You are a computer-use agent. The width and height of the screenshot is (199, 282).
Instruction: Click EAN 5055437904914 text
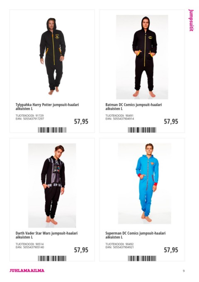coord(124,119)
